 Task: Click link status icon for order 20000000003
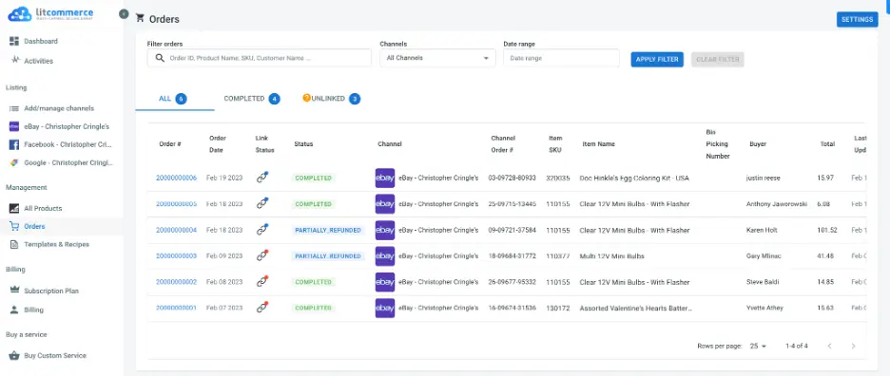pyautogui.click(x=261, y=255)
